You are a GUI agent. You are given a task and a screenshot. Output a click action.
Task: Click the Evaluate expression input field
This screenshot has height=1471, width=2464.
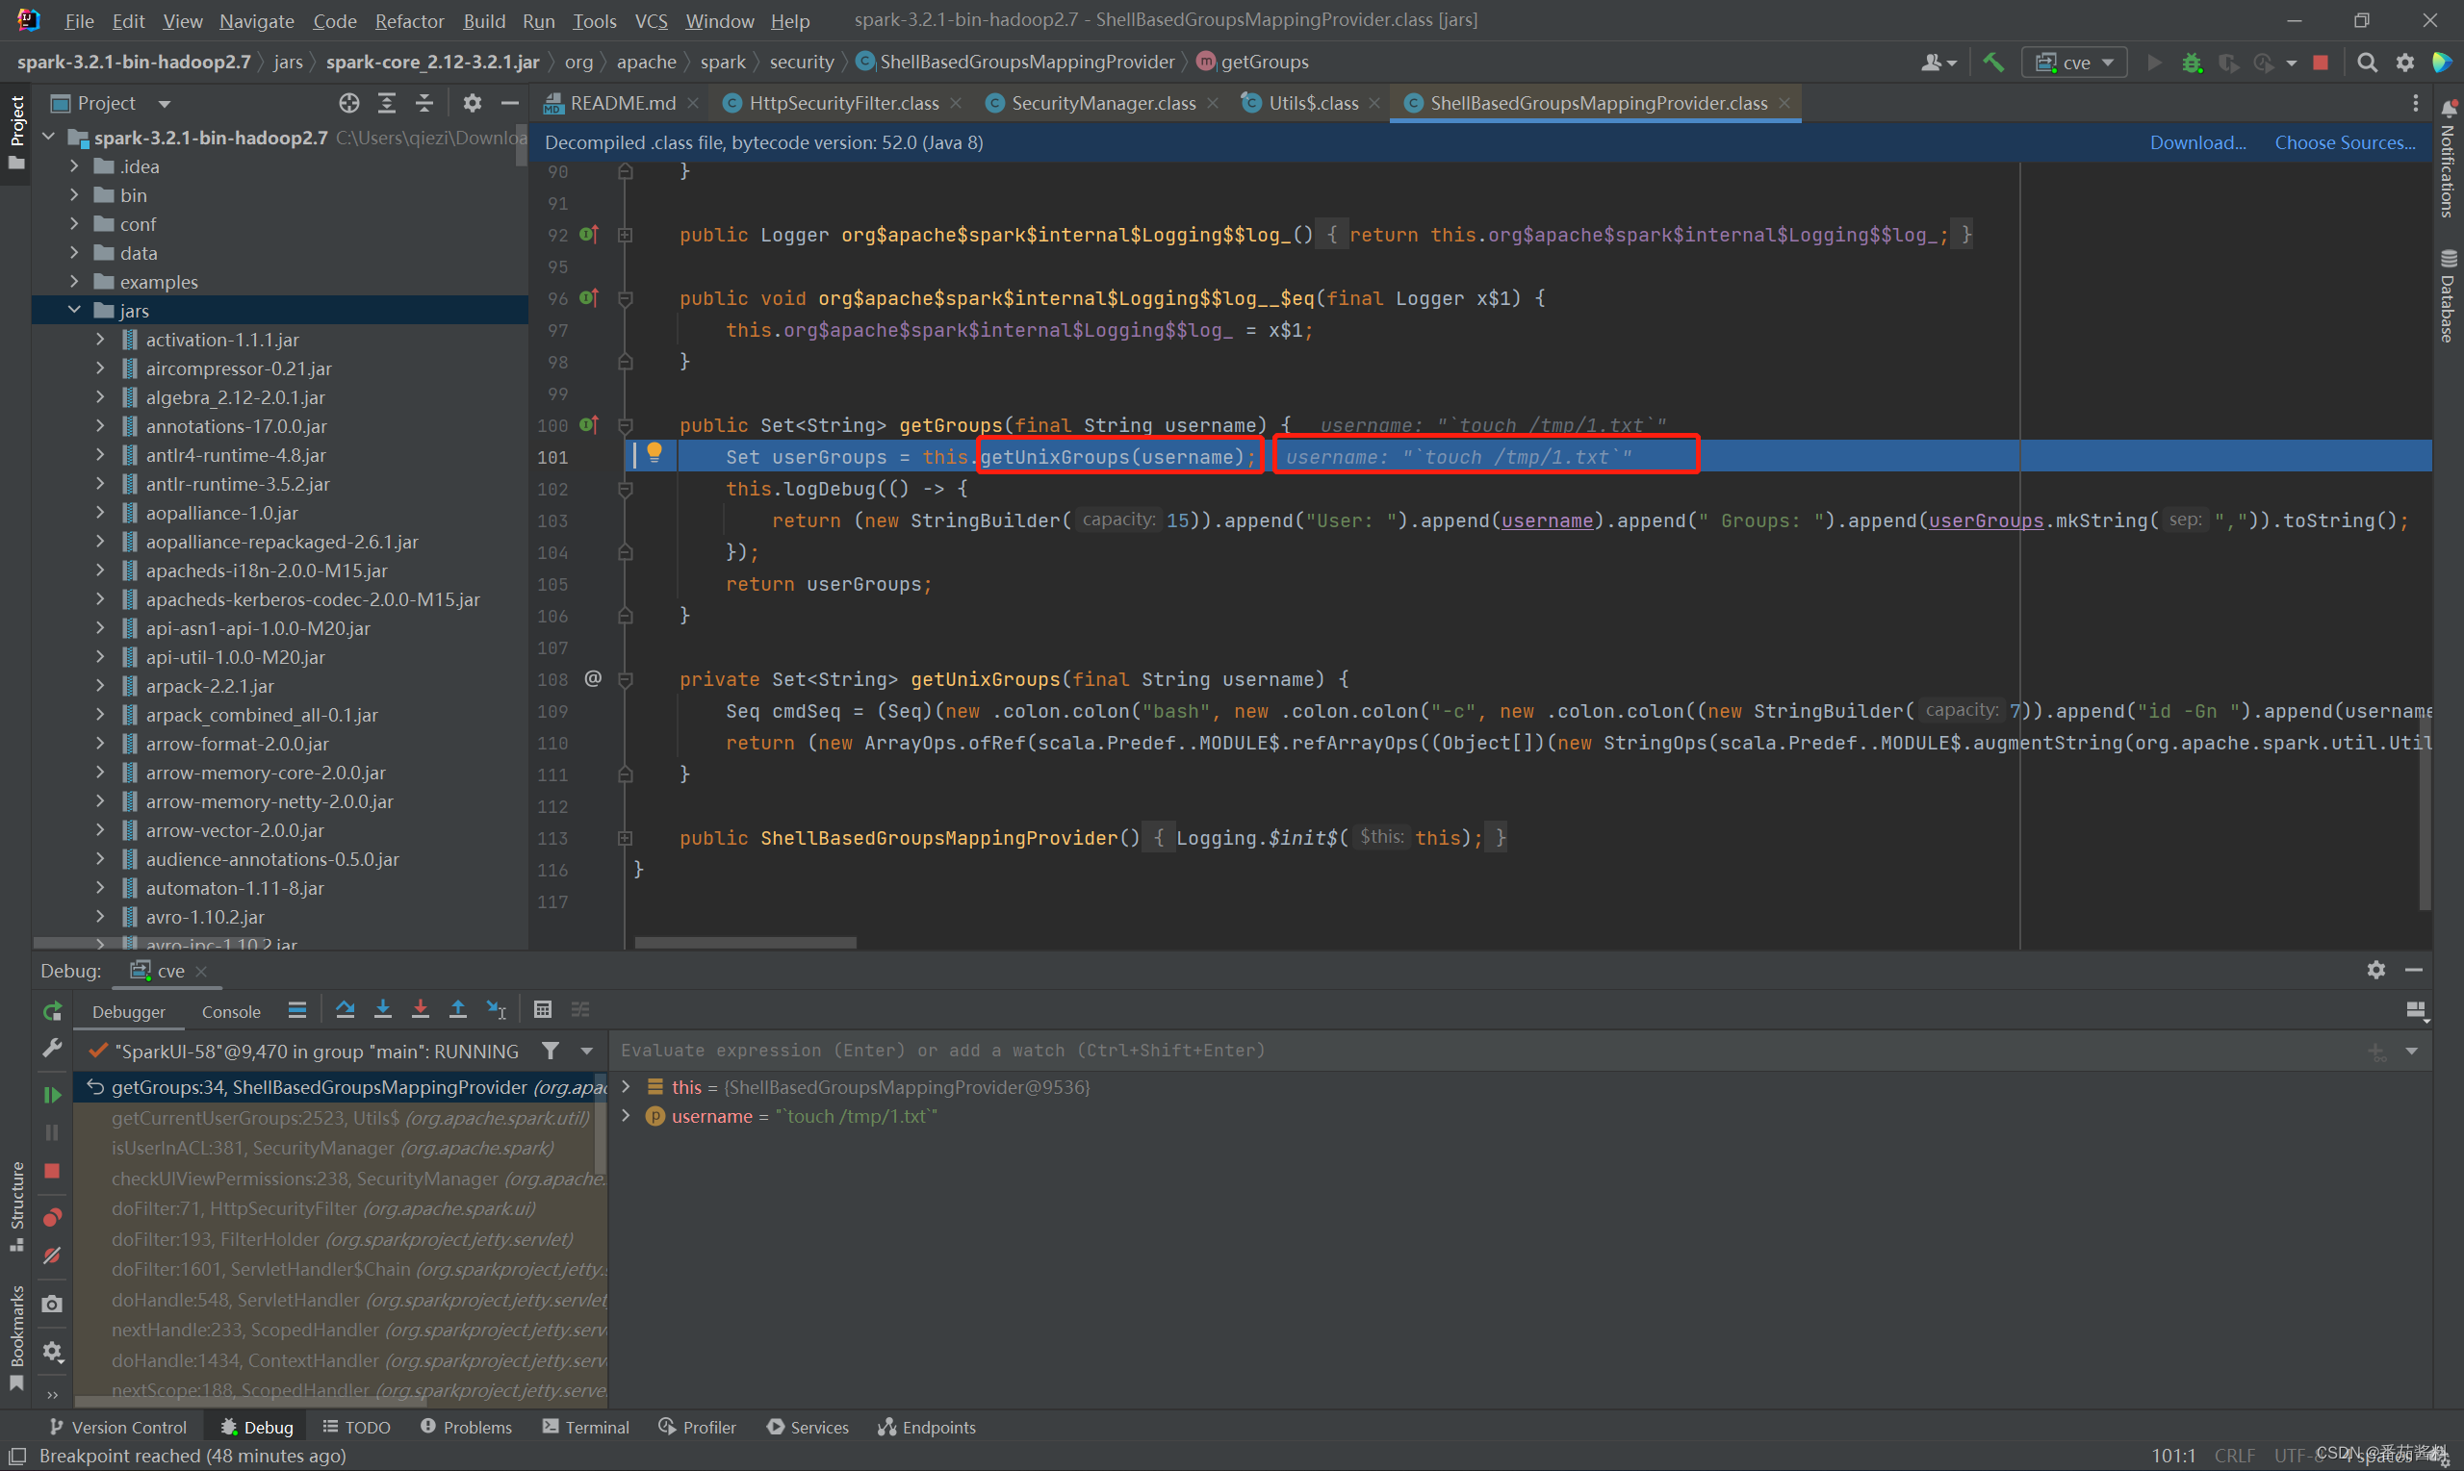[1388, 1051]
